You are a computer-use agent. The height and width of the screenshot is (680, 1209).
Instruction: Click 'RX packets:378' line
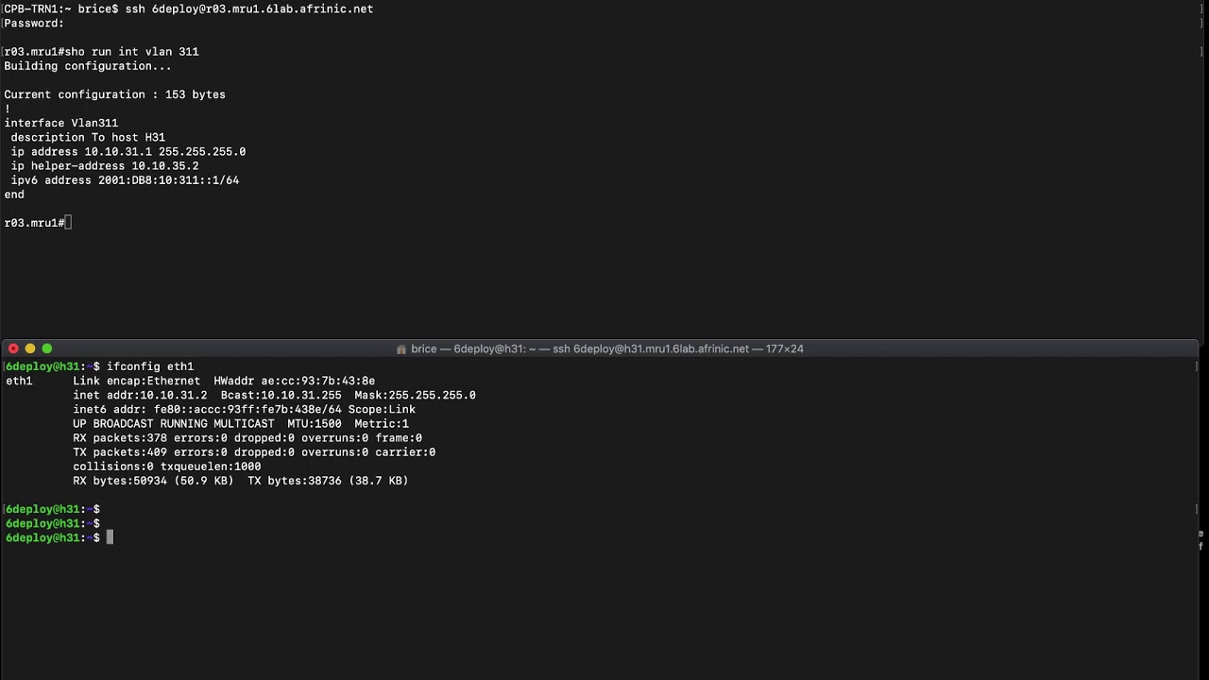pyautogui.click(x=247, y=438)
